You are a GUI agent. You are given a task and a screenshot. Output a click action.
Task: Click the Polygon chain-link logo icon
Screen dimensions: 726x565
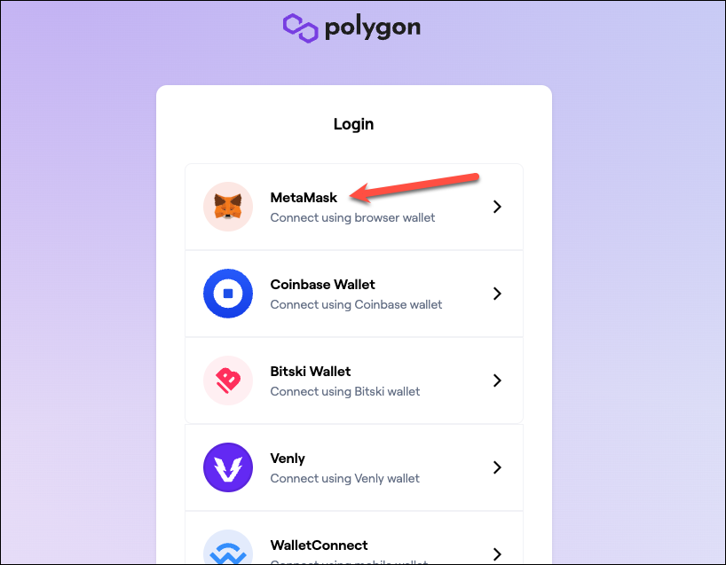click(301, 27)
